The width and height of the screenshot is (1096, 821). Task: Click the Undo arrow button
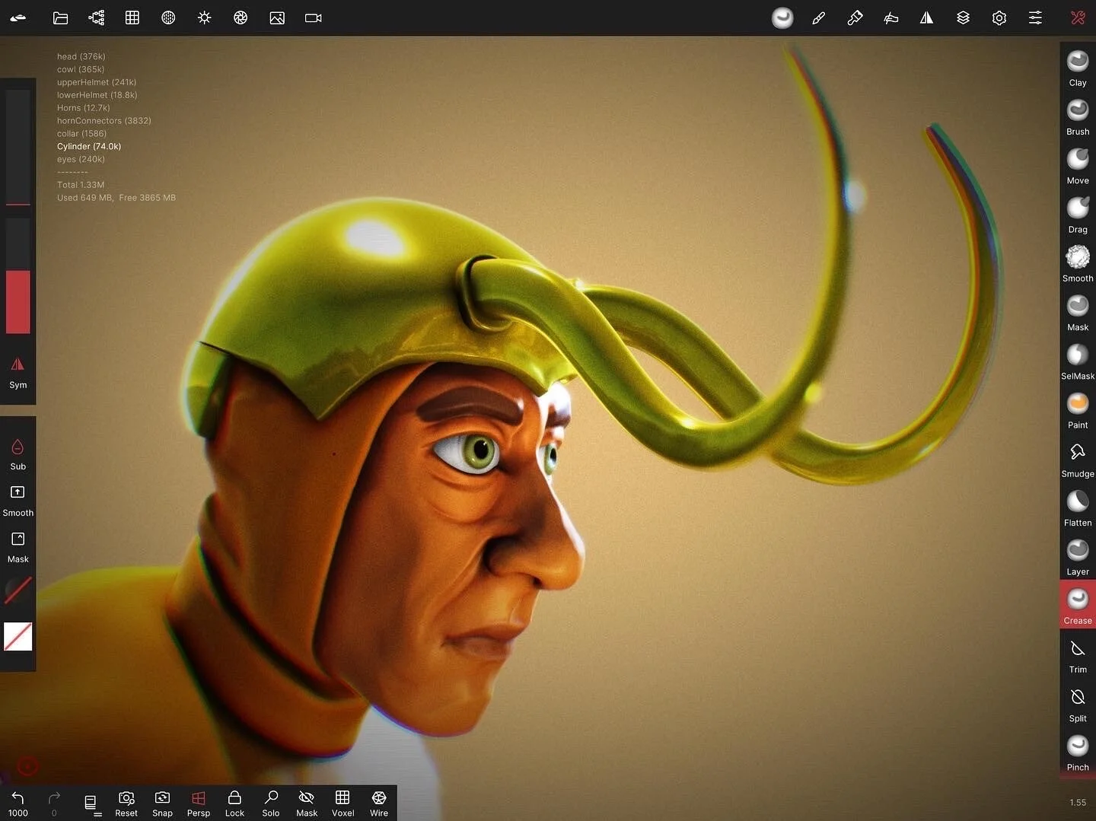tap(18, 803)
